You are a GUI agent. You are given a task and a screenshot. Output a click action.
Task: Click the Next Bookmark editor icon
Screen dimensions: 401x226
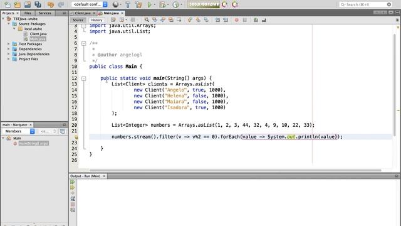(x=198, y=20)
